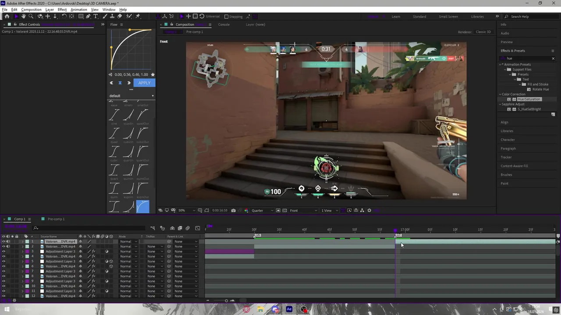561x315 pixels.
Task: Click Reset Exposure icon in viewer footer
Action: (x=369, y=210)
